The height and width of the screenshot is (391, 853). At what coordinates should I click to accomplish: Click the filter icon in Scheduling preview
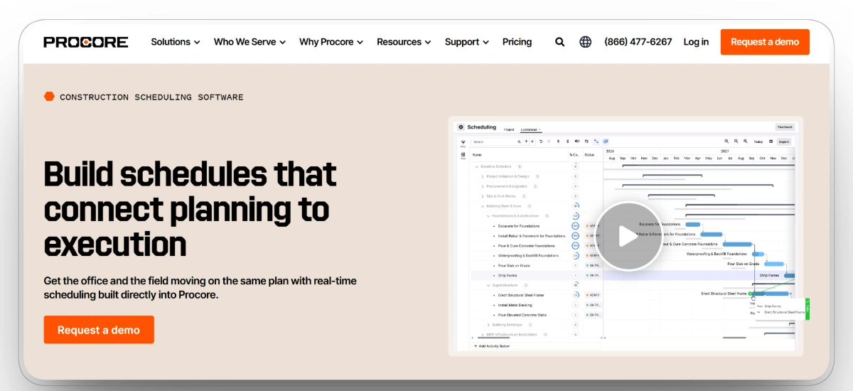click(463, 142)
